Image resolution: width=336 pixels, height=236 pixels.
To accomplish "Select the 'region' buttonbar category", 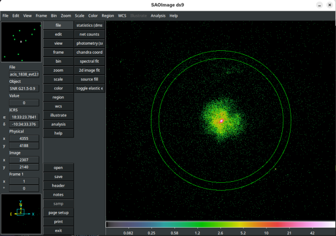I will (58, 97).
